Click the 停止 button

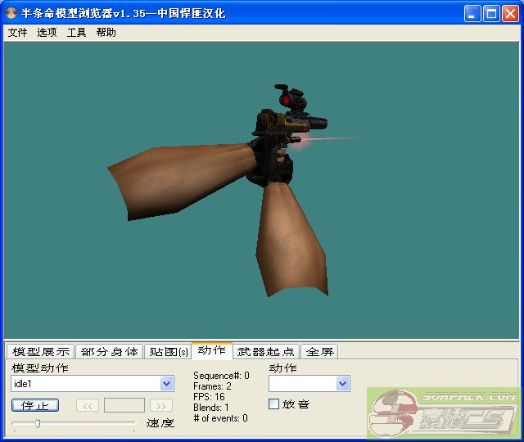coord(35,406)
